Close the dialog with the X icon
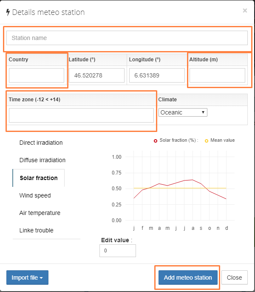255x292 pixels. (x=245, y=11)
